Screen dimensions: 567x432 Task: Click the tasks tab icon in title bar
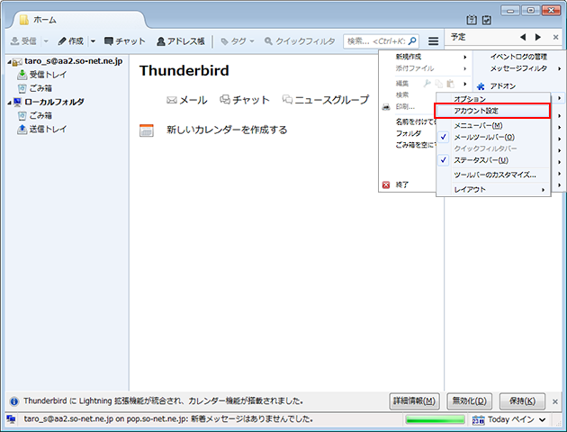pyautogui.click(x=487, y=20)
